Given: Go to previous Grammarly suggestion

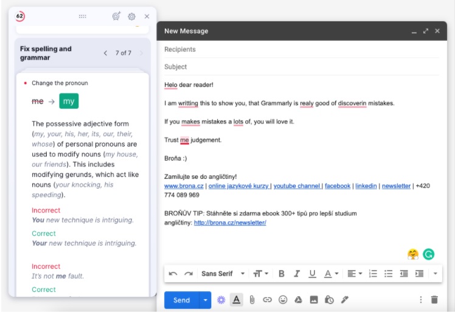Looking at the screenshot, I should (x=105, y=53).
